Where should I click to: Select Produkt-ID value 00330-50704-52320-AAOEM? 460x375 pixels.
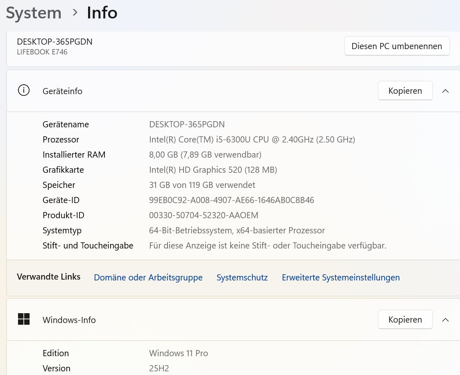[204, 215]
